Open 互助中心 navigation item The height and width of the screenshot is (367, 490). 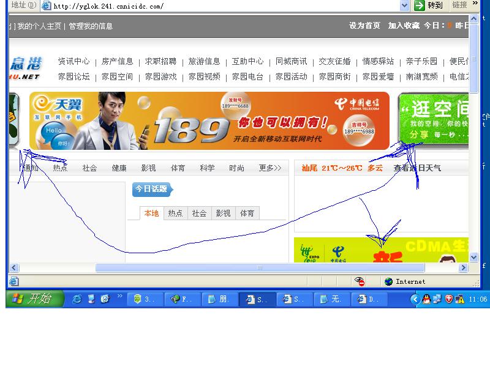tap(248, 61)
